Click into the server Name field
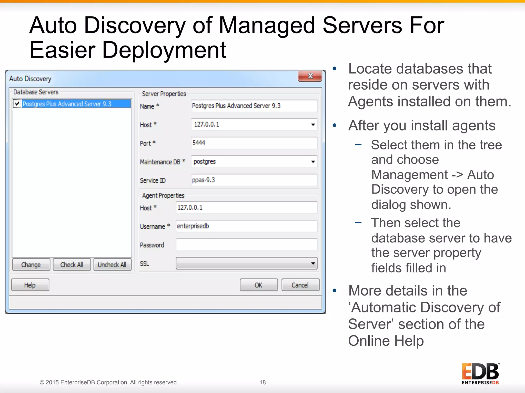This screenshot has width=525, height=393. [x=254, y=106]
